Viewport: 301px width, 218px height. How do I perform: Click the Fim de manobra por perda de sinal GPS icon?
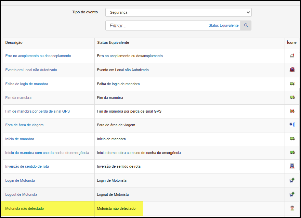[x=292, y=111]
